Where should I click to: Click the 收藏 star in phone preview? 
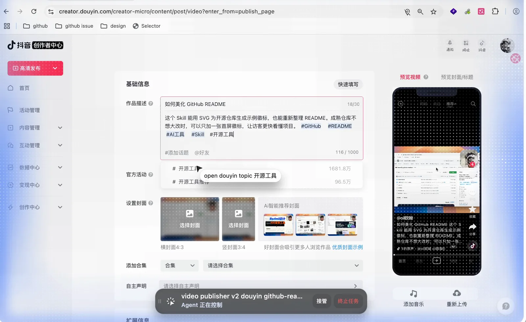(472, 209)
